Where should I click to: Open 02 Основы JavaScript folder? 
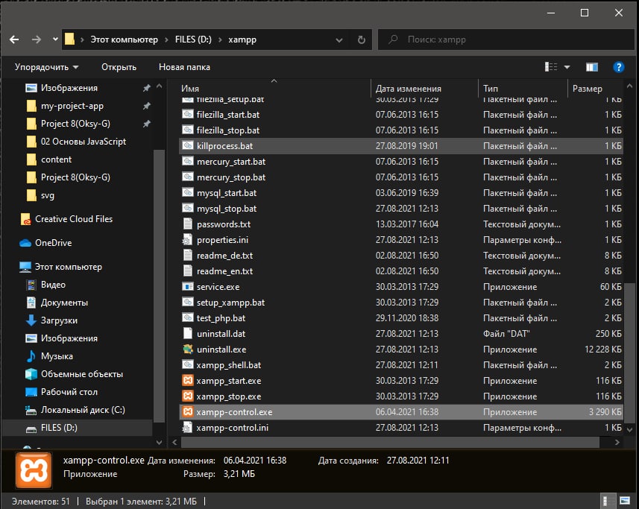click(x=83, y=142)
